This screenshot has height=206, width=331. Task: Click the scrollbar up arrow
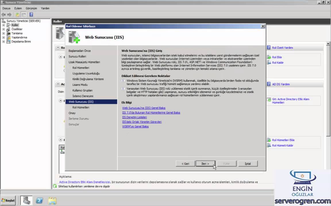pos(328,44)
